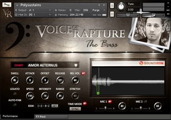Click the Offset knob showing 9

pos(45,80)
